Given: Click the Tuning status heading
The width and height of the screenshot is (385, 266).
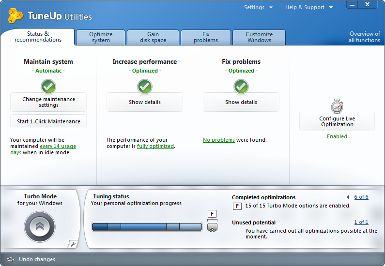Looking at the screenshot, I should (111, 196).
